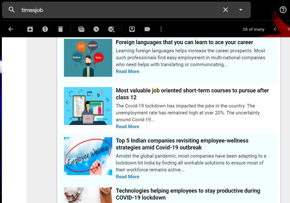Go to the newer email arrow
290x203 pixels.
275,29
